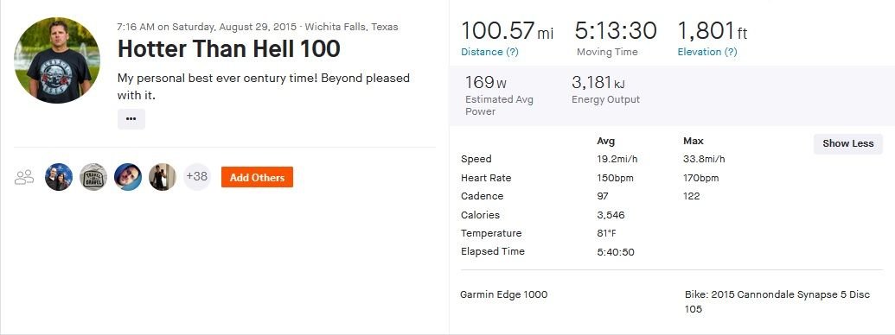This screenshot has width=895, height=335.
Task: Click the 5:13:30 moving time value
Action: click(616, 31)
